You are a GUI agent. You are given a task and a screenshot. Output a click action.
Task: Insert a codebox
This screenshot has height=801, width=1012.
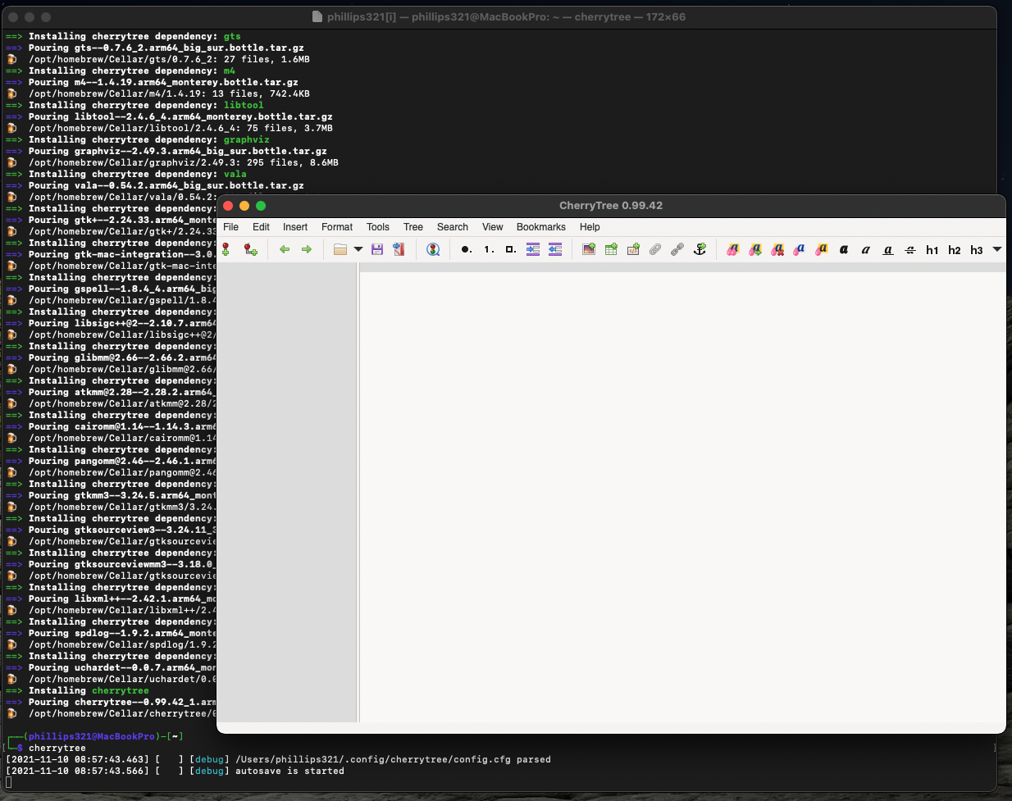pyautogui.click(x=633, y=249)
